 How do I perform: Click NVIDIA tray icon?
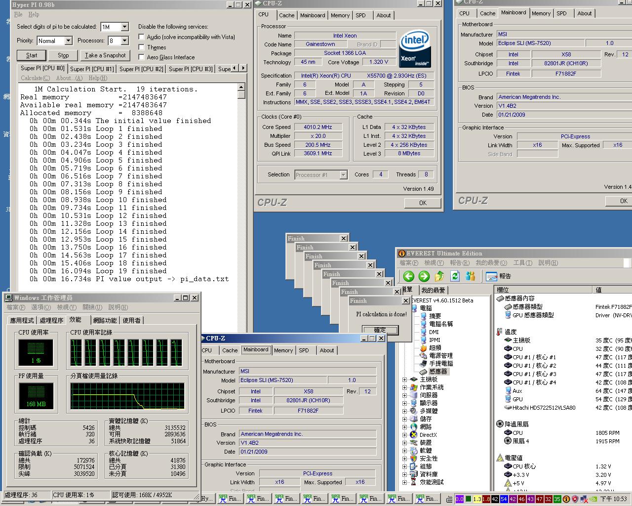[593, 499]
